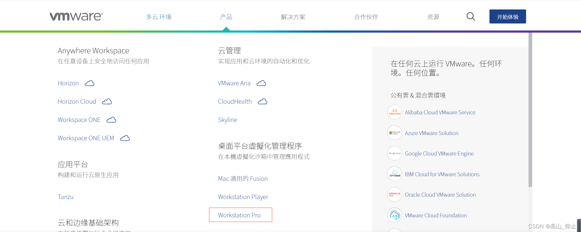Open Azure VMware Solution link

(431, 133)
